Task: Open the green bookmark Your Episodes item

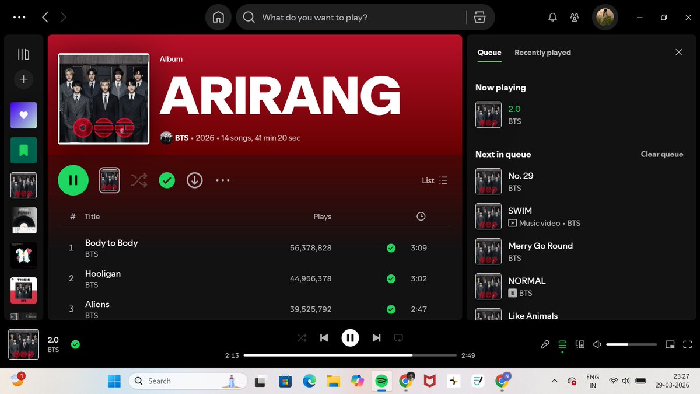Action: pos(23,150)
